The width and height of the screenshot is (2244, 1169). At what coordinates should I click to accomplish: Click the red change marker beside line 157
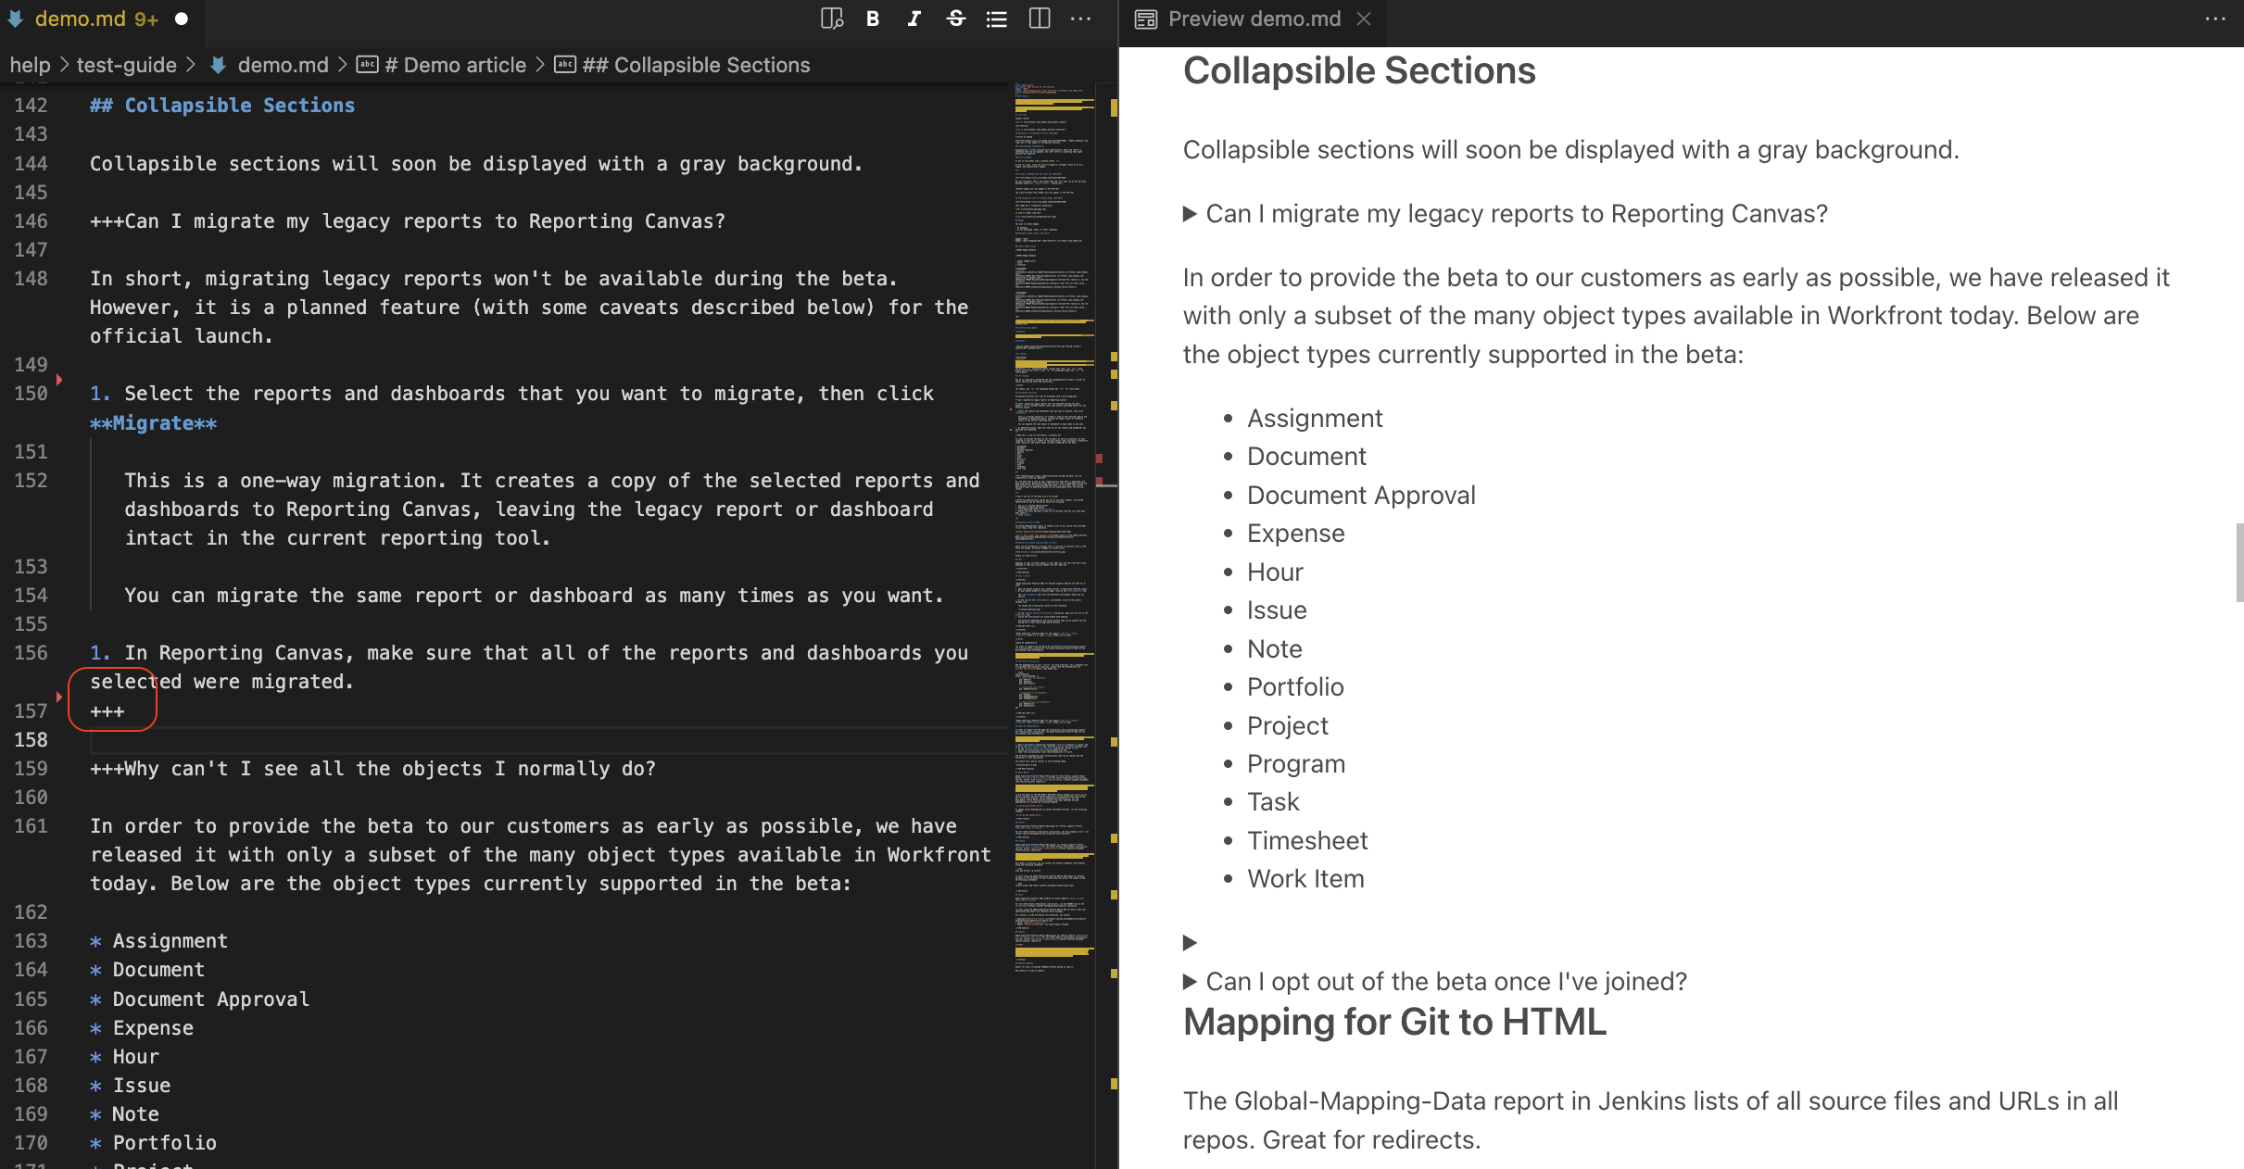coord(59,697)
